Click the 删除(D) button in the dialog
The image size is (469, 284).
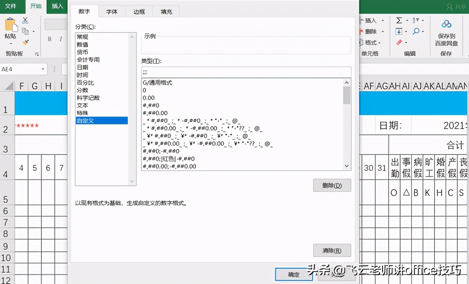click(332, 185)
